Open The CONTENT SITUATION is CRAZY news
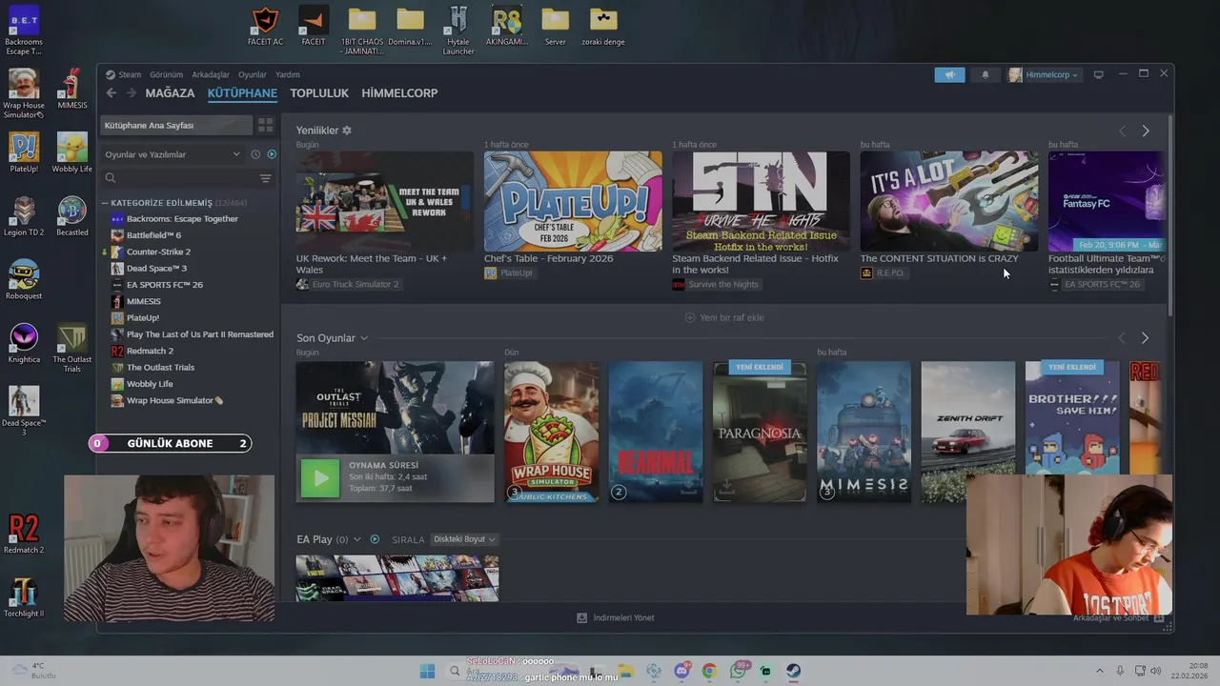This screenshot has height=686, width=1220. tap(949, 201)
